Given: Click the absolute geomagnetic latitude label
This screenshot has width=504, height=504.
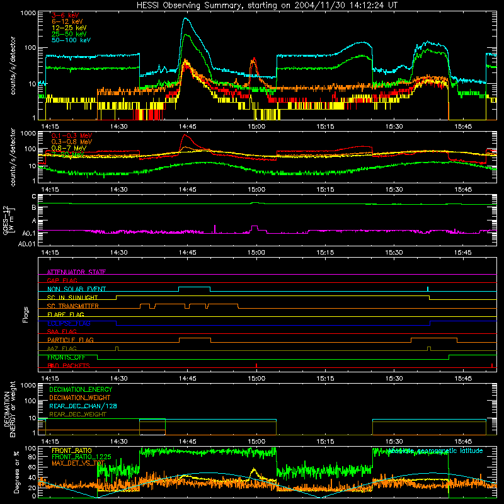Looking at the screenshot, I should pyautogui.click(x=435, y=451).
